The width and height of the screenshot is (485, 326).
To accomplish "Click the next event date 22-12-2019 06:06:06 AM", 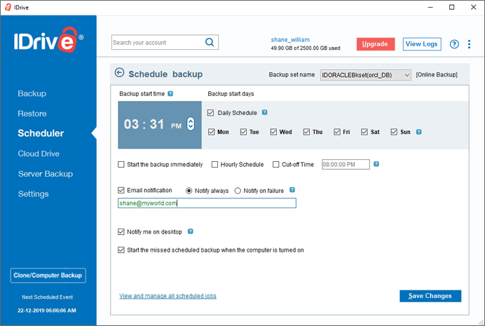I will coord(47,311).
